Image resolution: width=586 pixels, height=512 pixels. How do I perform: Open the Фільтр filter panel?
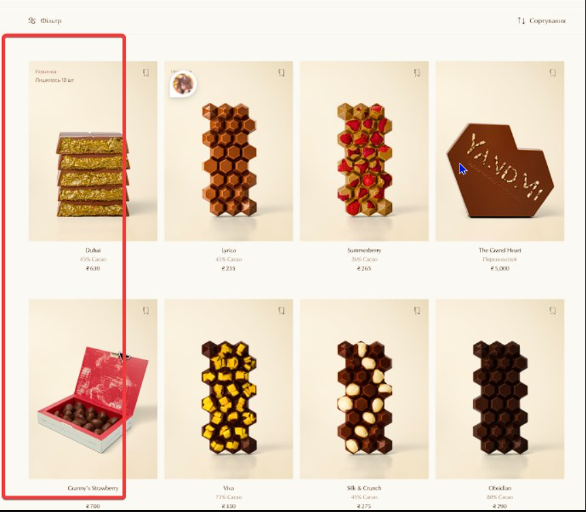(x=45, y=21)
